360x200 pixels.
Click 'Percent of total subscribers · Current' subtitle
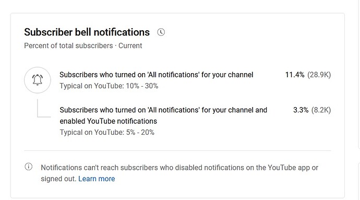point(83,46)
